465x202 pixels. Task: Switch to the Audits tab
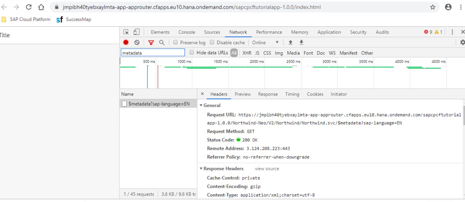tap(382, 32)
